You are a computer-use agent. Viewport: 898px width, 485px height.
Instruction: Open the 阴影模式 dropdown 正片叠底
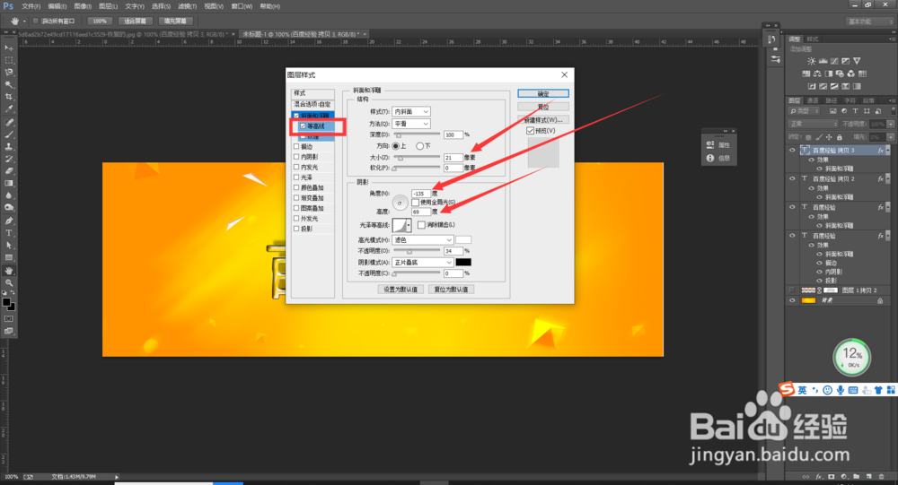(x=423, y=262)
